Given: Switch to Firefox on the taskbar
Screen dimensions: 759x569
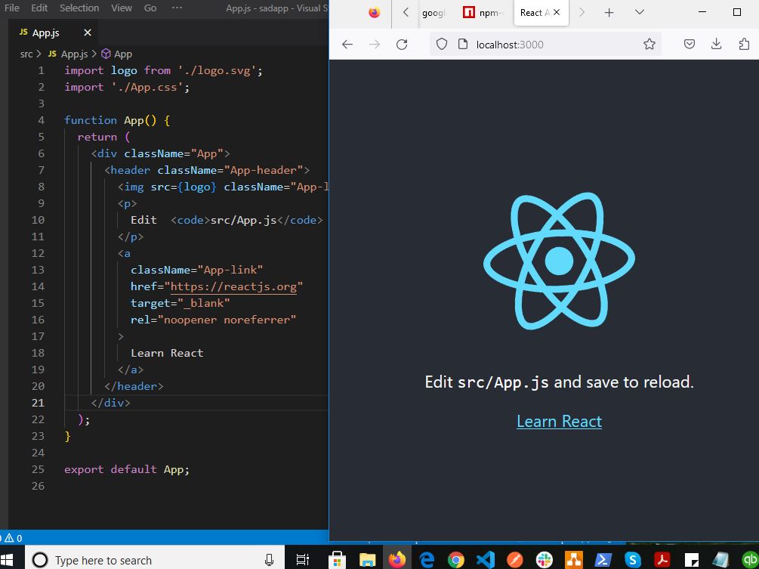Looking at the screenshot, I should (x=396, y=559).
